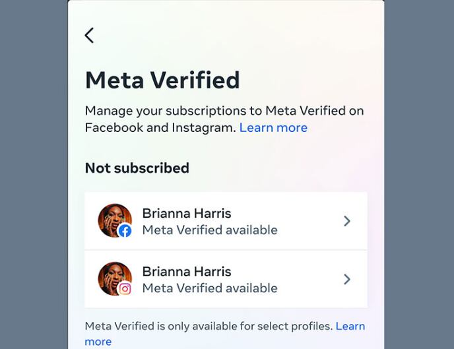Expand the Facebook profile row chevron
This screenshot has height=349, width=454.
(x=347, y=222)
